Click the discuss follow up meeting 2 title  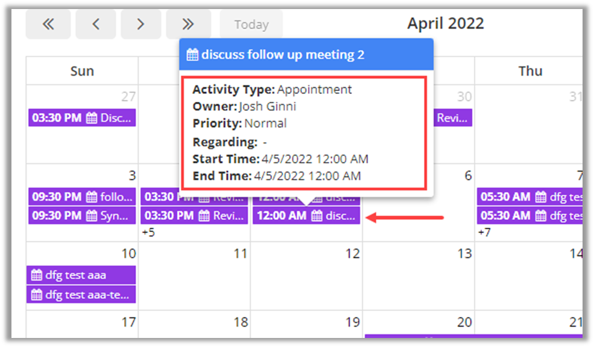click(283, 55)
